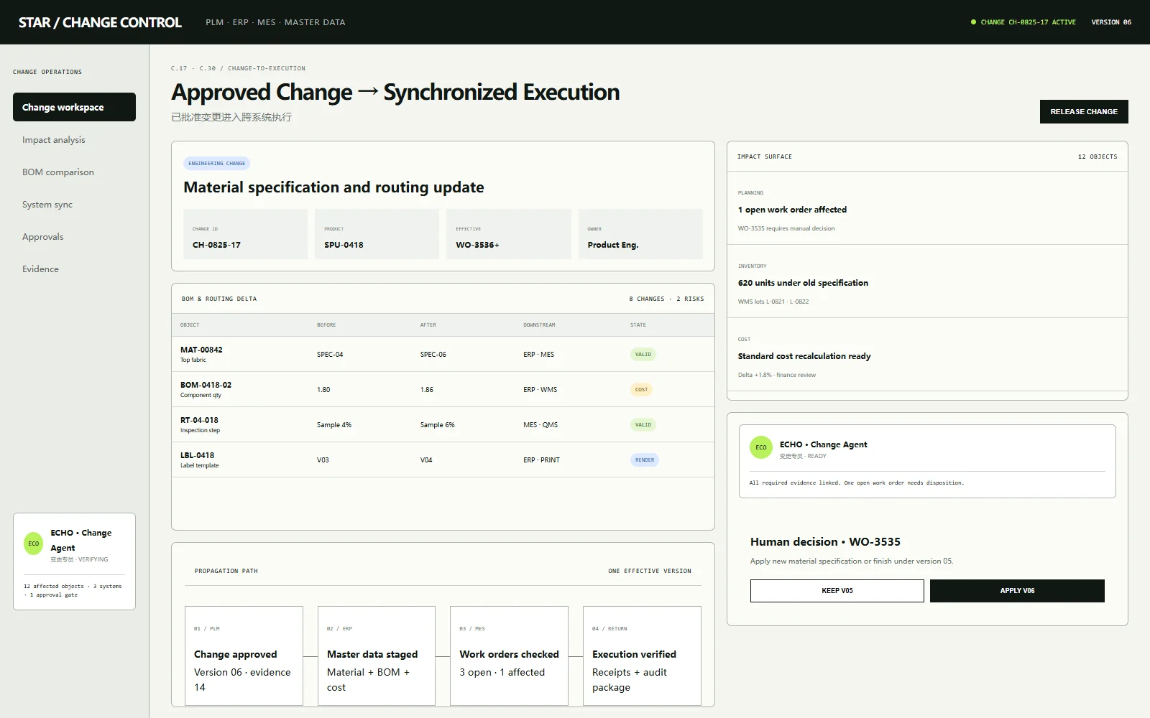The image size is (1150, 718).
Task: Click PLM · ERP · MES · MASTER DATA header text
Action: [x=275, y=22]
